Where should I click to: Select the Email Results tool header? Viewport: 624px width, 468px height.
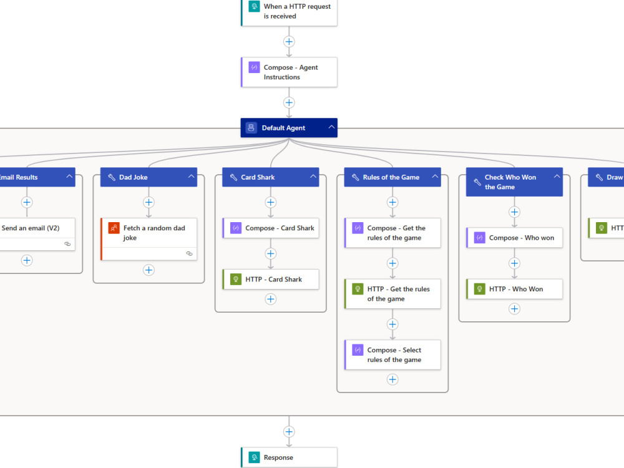37,177
